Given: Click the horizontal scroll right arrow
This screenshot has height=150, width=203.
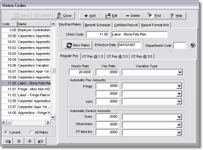Looking at the screenshot, I should (48, 122).
